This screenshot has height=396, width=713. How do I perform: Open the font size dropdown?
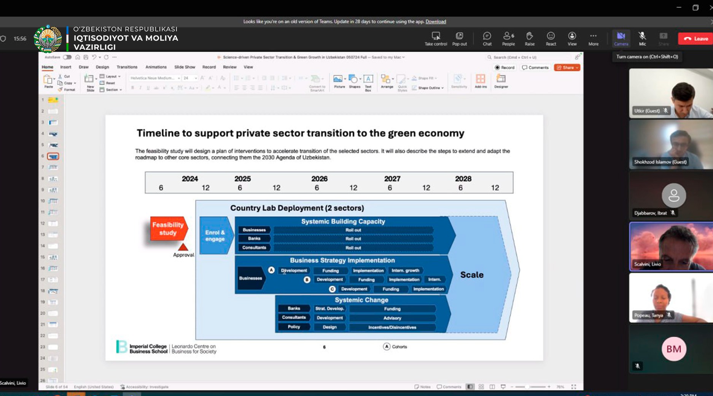[x=196, y=78]
